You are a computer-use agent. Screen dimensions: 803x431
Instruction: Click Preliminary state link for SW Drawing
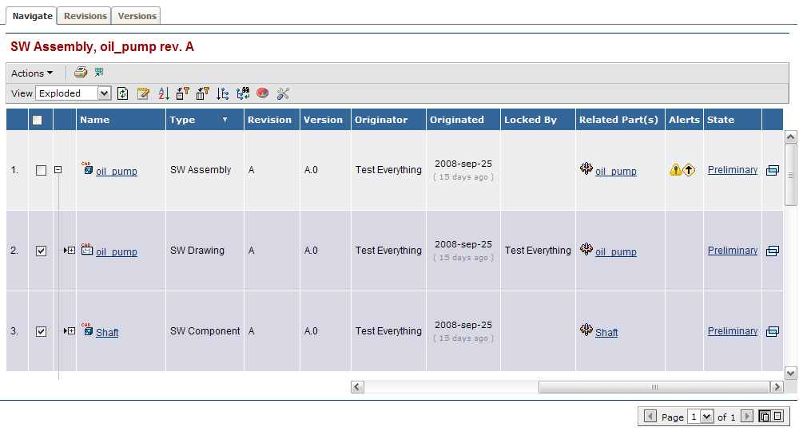tap(732, 251)
